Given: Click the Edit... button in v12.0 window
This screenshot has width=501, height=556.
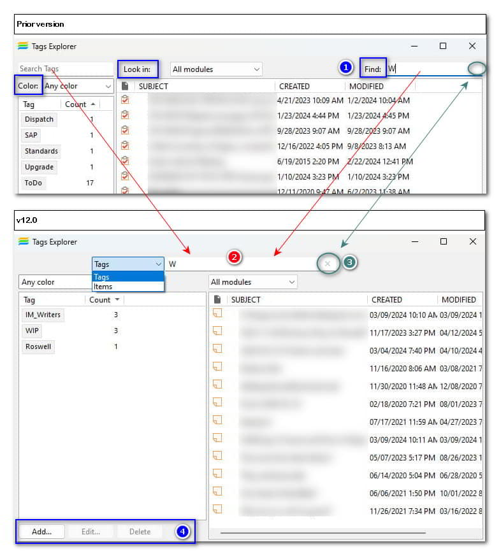Looking at the screenshot, I should (x=91, y=532).
